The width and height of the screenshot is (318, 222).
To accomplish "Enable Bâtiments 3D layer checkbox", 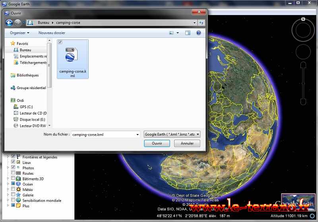I will tap(13, 178).
